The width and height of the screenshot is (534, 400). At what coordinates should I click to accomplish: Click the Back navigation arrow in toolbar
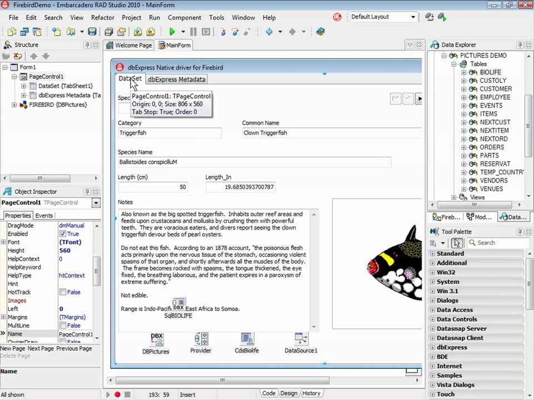click(269, 32)
